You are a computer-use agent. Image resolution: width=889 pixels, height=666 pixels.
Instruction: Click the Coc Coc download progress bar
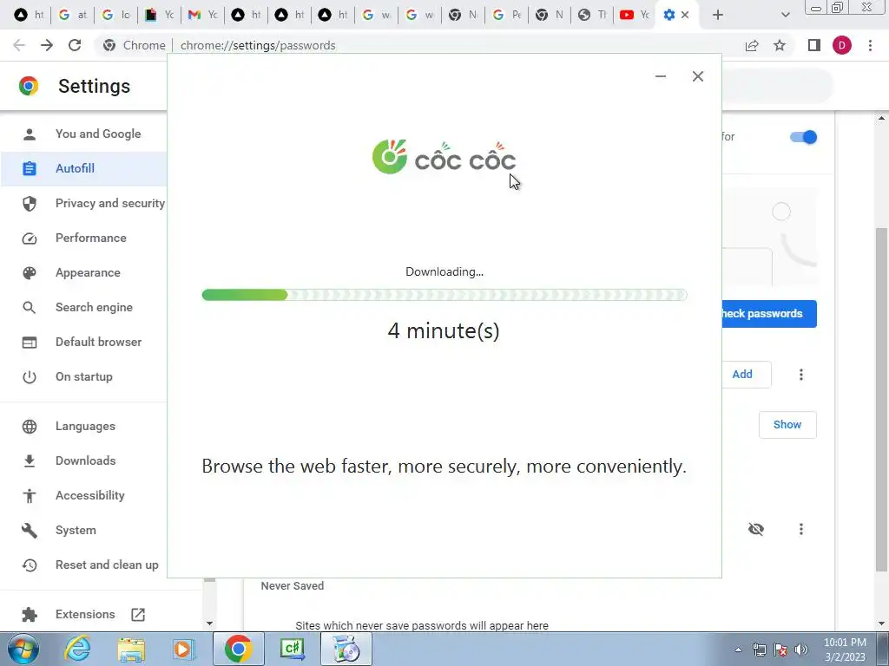coord(444,295)
